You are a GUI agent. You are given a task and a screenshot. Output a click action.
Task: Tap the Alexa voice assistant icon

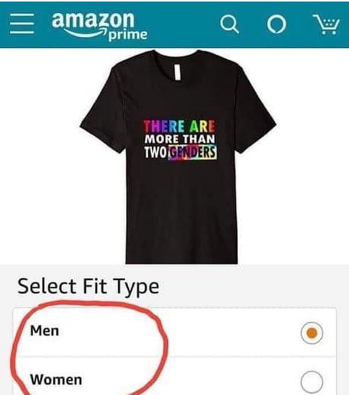(x=277, y=24)
